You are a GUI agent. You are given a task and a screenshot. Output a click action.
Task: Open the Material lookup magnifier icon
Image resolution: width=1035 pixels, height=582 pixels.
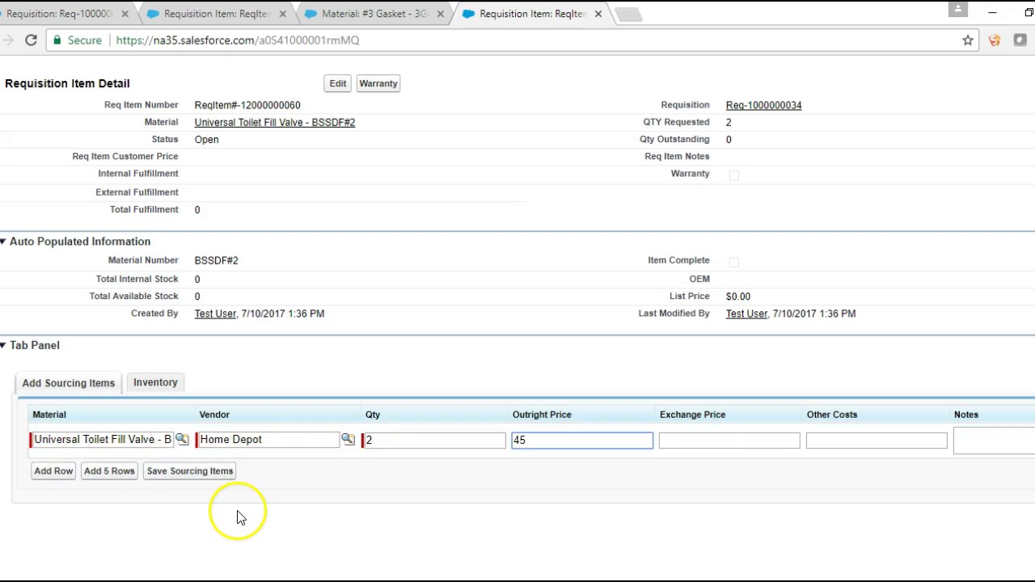[x=182, y=439]
